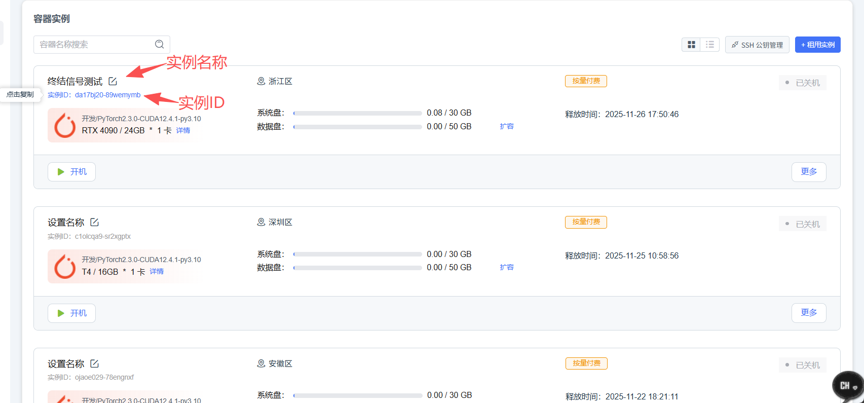Screen dimensions: 864x403
Task: Focus the 容器名称搜索 search field
Action: (94, 45)
